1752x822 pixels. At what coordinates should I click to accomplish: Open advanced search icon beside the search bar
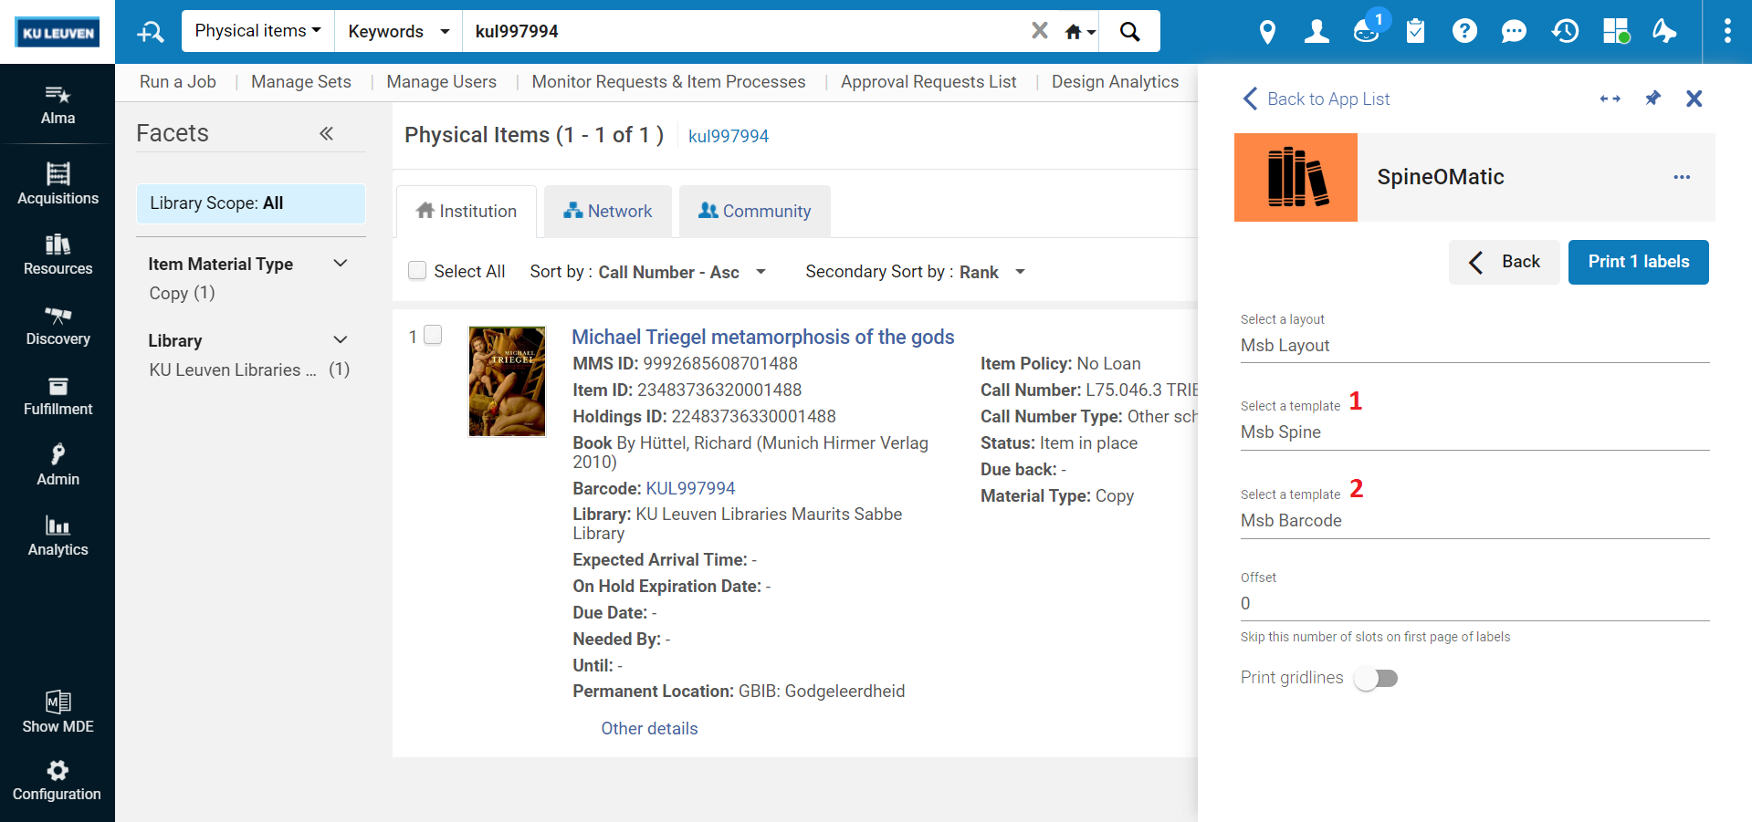point(150,32)
